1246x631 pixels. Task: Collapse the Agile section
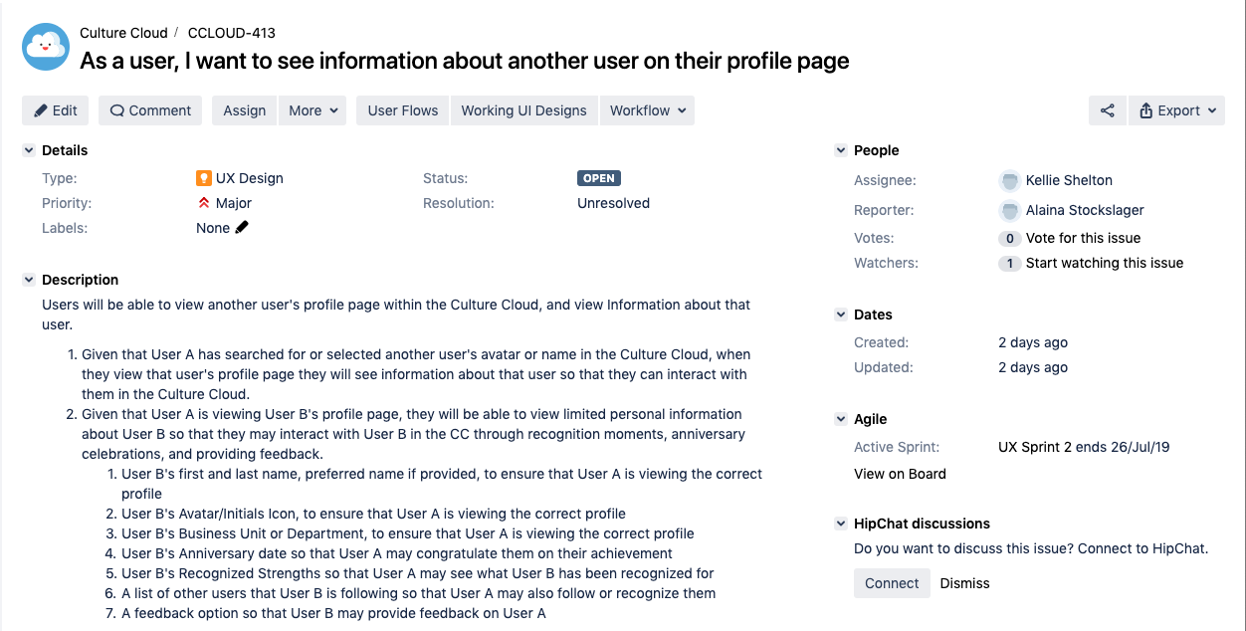click(x=840, y=419)
